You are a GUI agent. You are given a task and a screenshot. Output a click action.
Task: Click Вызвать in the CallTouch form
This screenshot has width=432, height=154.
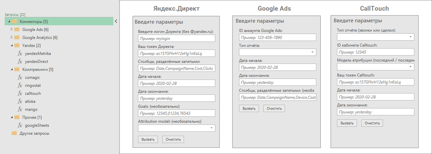[x=347, y=123]
